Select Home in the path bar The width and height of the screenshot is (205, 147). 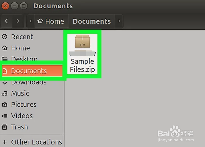coord(51,21)
